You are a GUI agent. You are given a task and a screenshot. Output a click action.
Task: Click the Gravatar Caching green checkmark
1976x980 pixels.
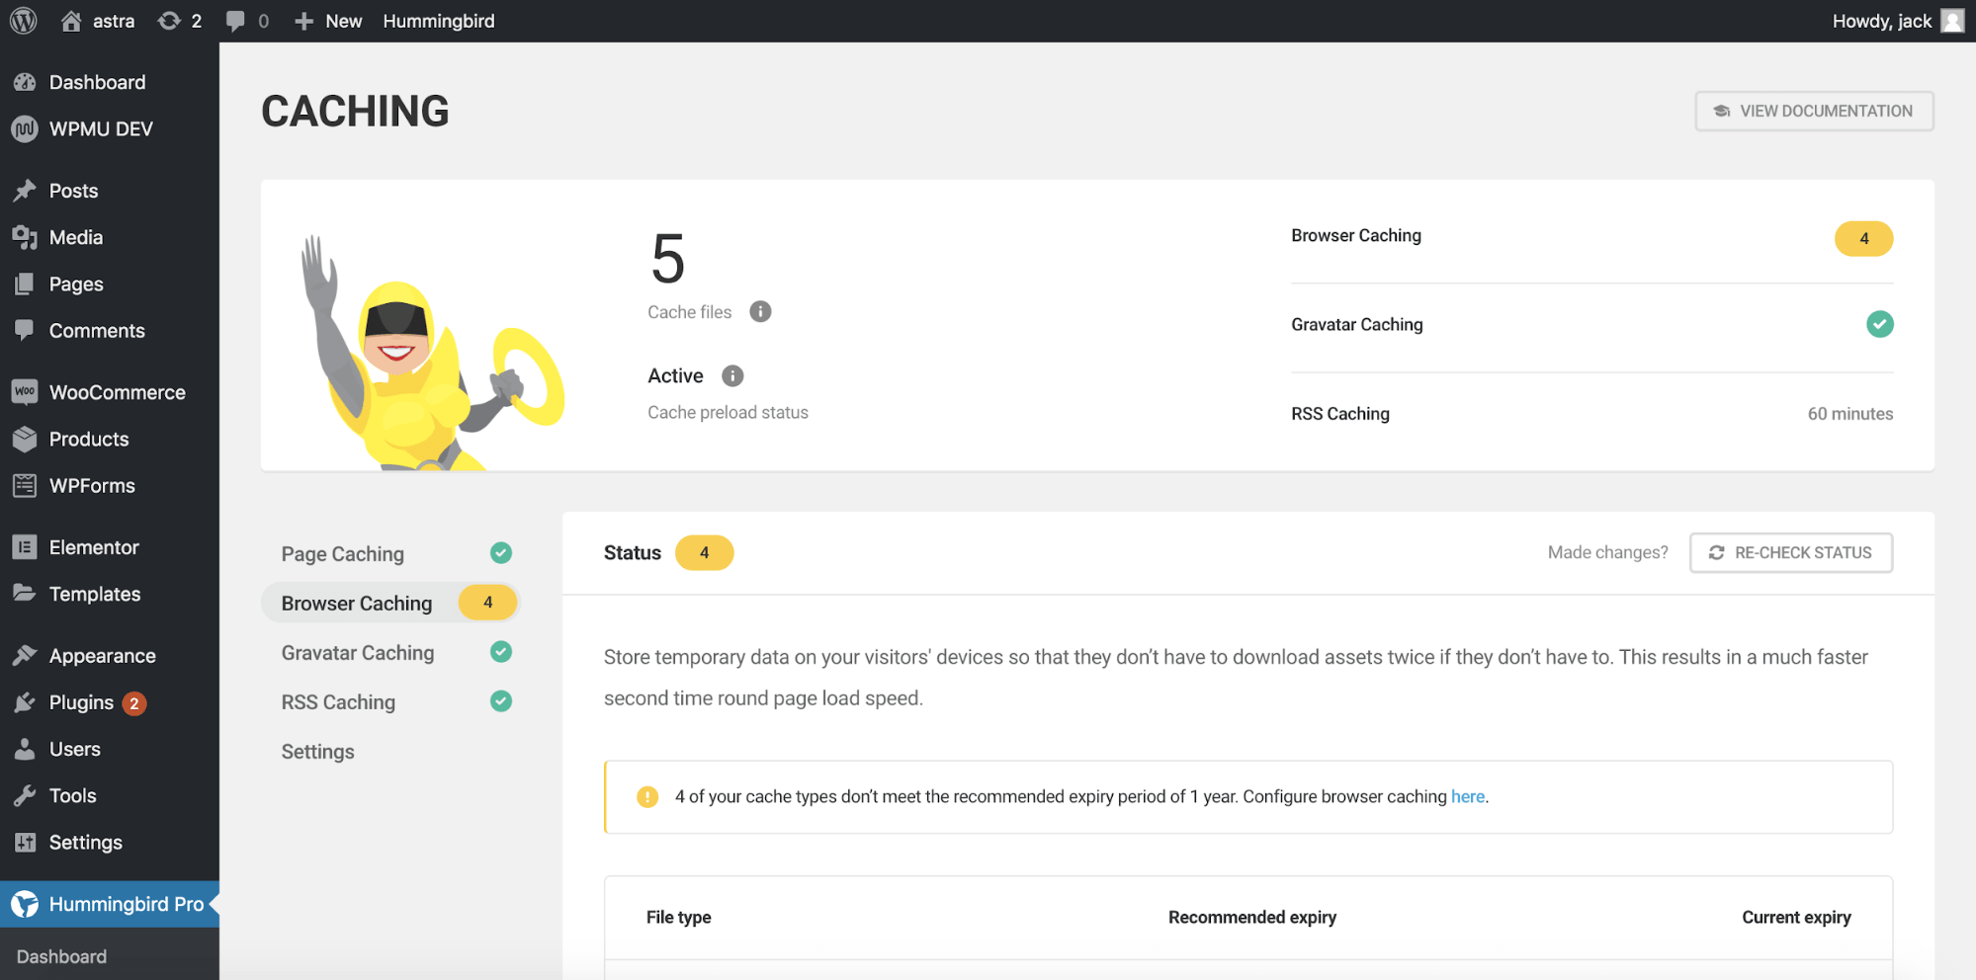[1879, 324]
